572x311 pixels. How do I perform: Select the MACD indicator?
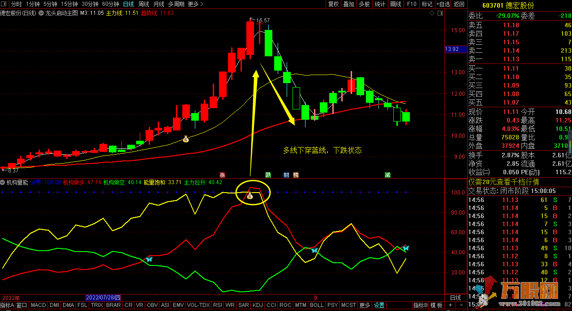(x=39, y=305)
